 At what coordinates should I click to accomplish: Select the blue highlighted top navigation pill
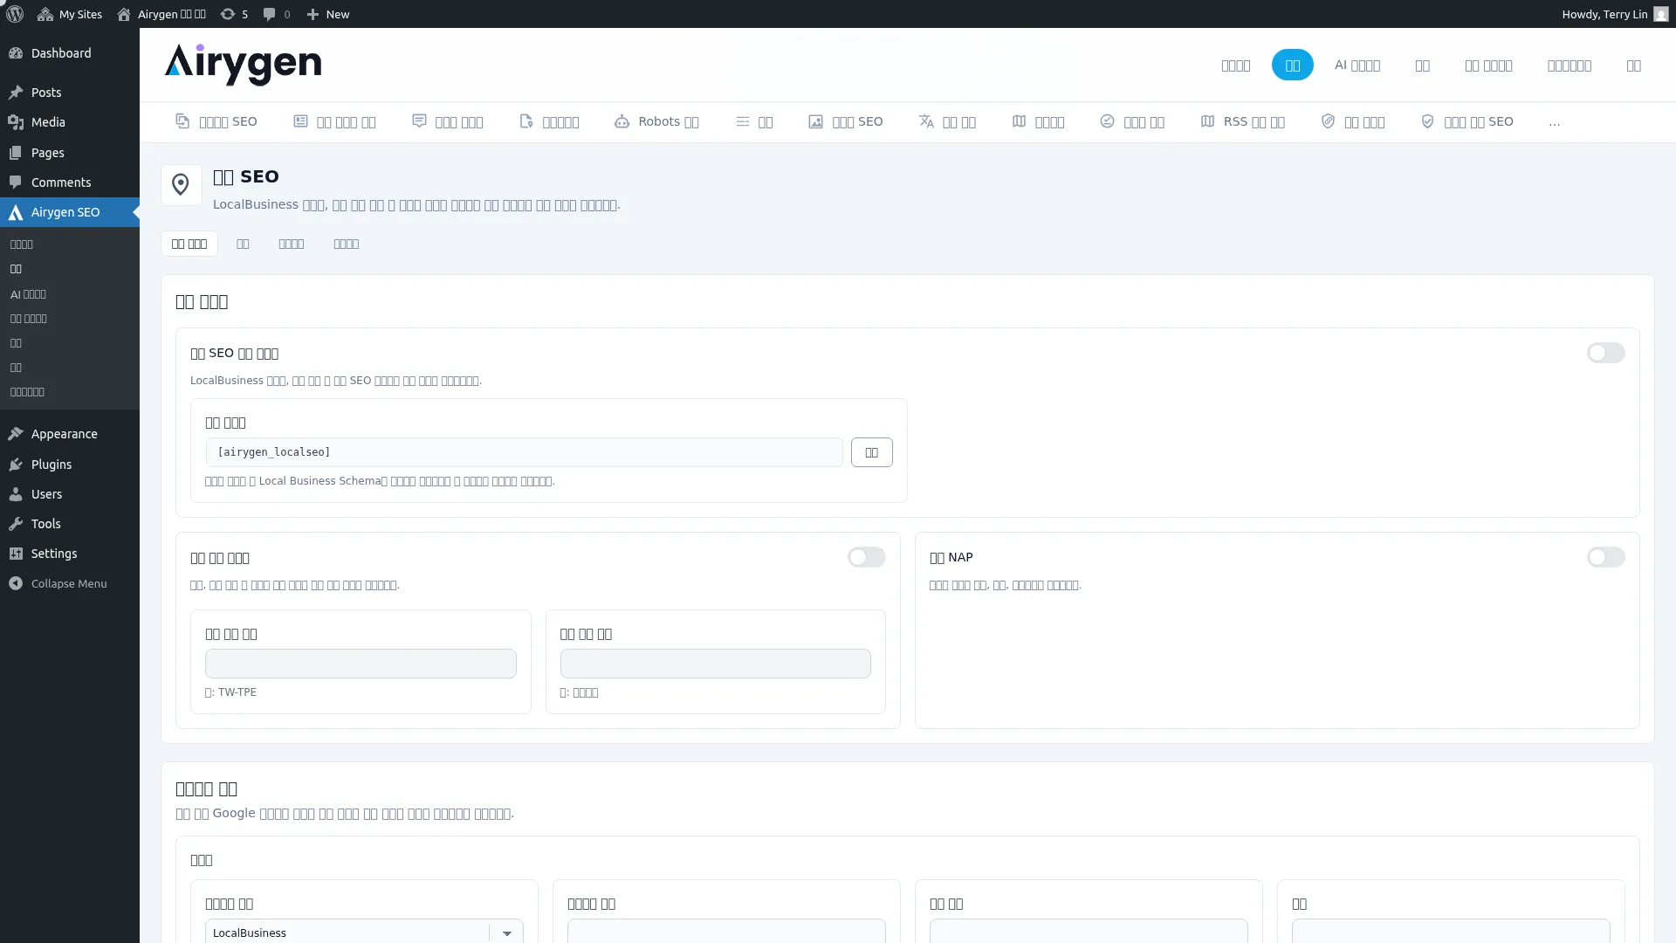point(1292,65)
